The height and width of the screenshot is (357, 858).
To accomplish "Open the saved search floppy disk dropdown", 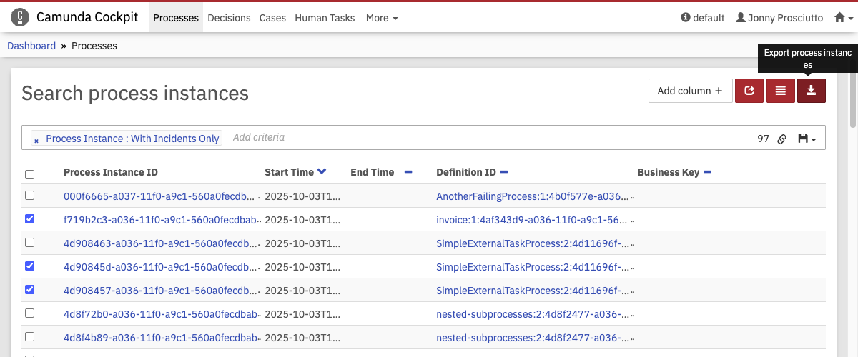I will point(807,139).
